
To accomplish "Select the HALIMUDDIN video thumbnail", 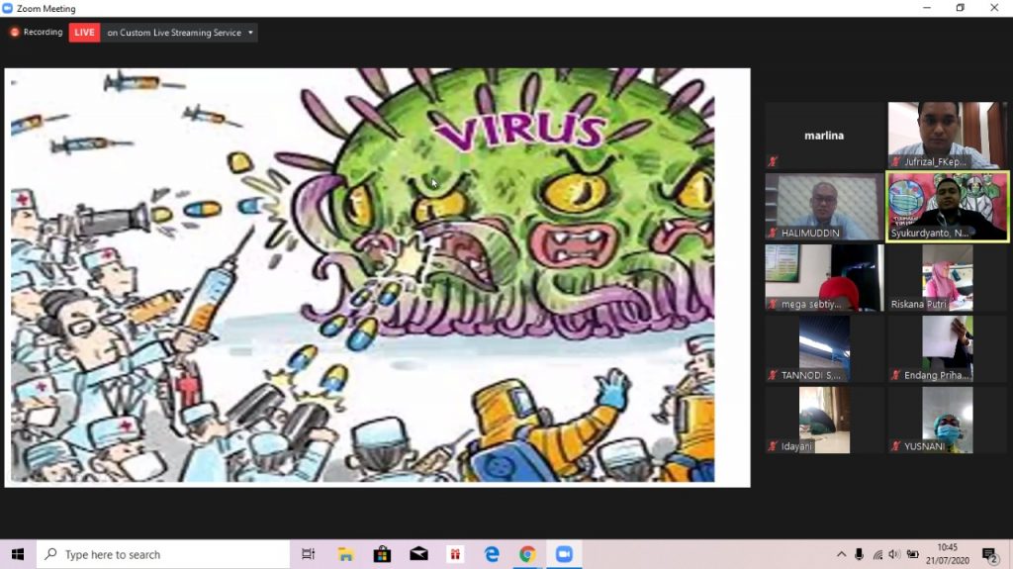I will [x=824, y=207].
